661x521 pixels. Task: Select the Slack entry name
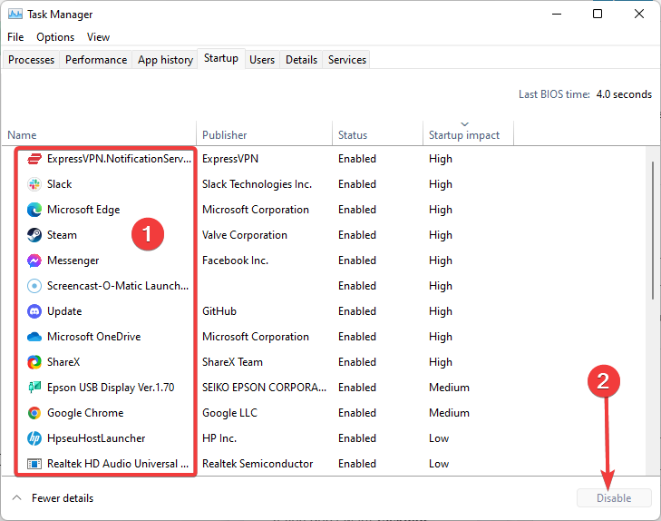60,184
